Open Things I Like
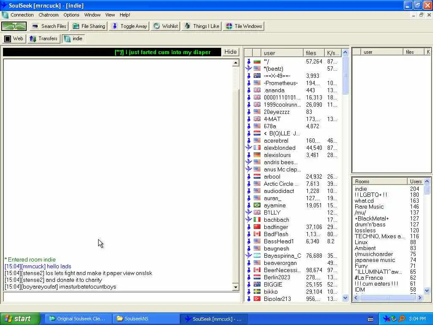Image resolution: width=433 pixels, height=325 pixels. click(x=202, y=26)
